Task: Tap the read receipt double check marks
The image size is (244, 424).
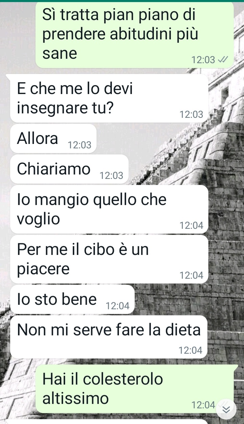Action: pos(223,60)
